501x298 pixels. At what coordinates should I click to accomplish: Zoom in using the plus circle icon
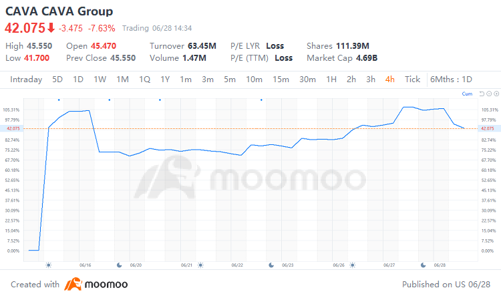coord(496,94)
